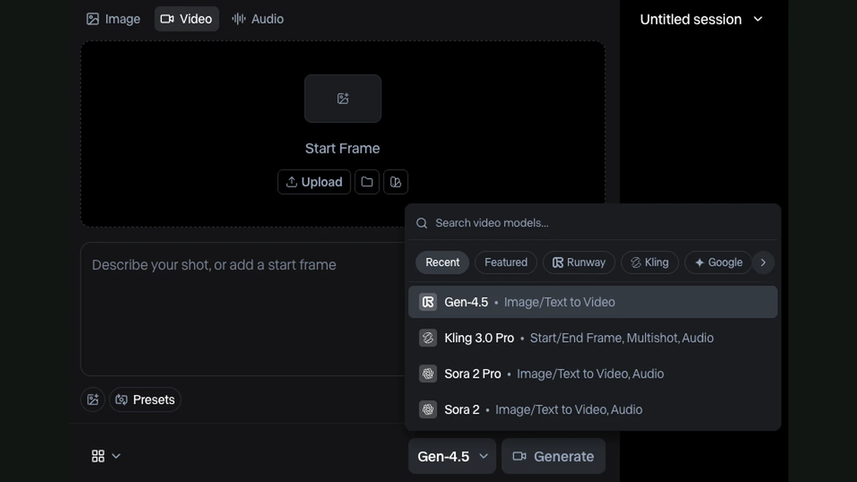Choose Sora 2 Pro from the model list
Screen dimensions: 857x482
593,374
